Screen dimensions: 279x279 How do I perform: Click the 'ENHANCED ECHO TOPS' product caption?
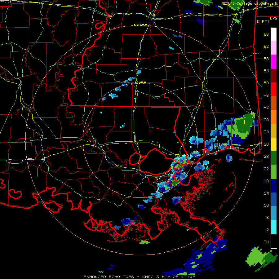[109, 277]
